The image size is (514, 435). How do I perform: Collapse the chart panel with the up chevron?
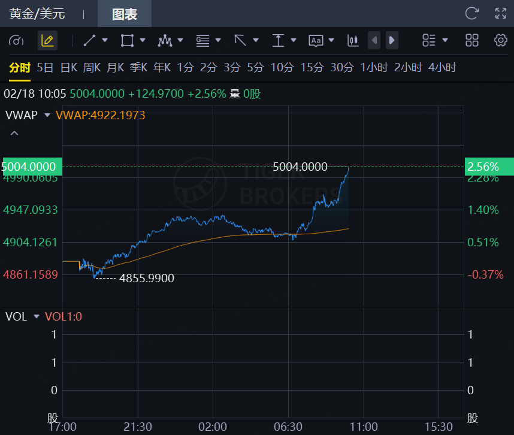(x=14, y=133)
